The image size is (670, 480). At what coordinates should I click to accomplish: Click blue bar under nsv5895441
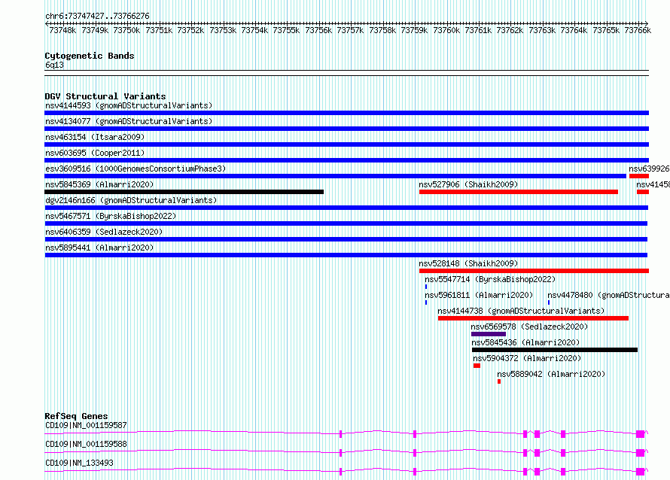coord(346,255)
